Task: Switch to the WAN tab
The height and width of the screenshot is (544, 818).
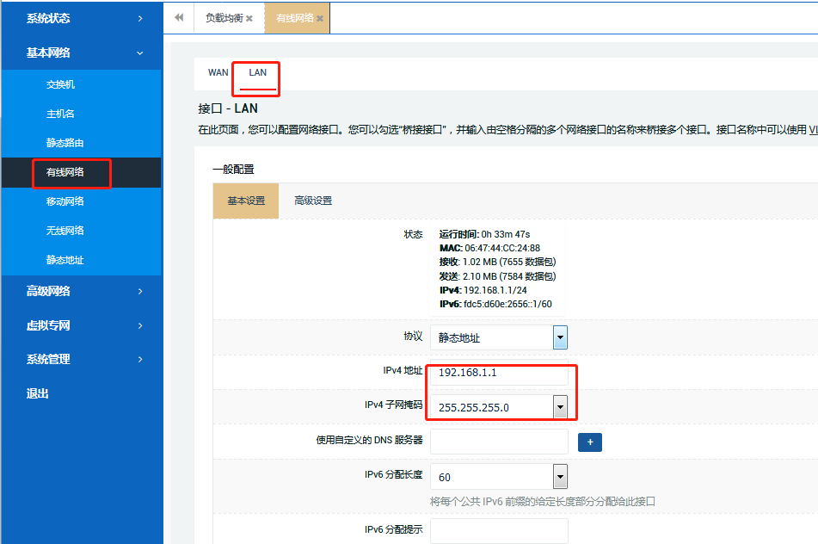Action: pos(218,73)
